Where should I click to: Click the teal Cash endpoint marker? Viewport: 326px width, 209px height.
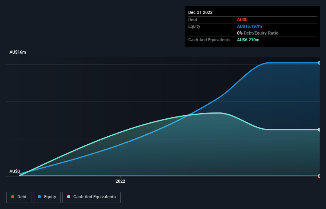(319, 130)
